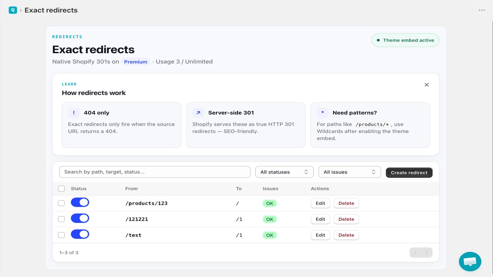Image resolution: width=493 pixels, height=277 pixels.
Task: Open the All issues filter dropdown
Action: (x=350, y=172)
